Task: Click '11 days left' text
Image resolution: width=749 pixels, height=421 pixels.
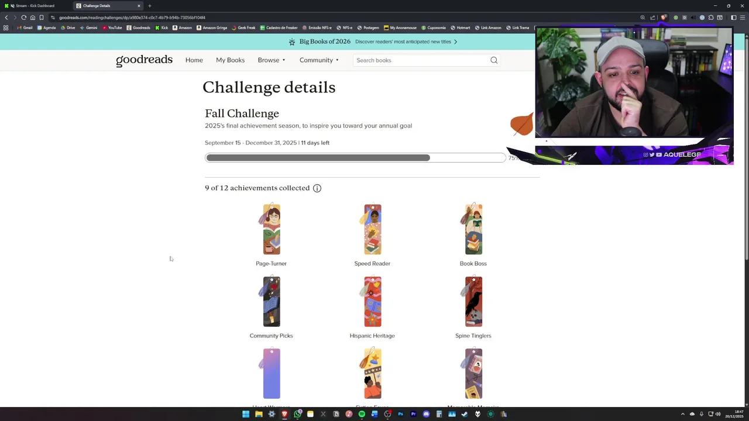Action: (x=315, y=143)
